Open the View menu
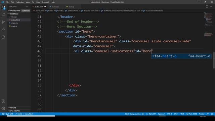 pyautogui.click(x=28, y=2)
